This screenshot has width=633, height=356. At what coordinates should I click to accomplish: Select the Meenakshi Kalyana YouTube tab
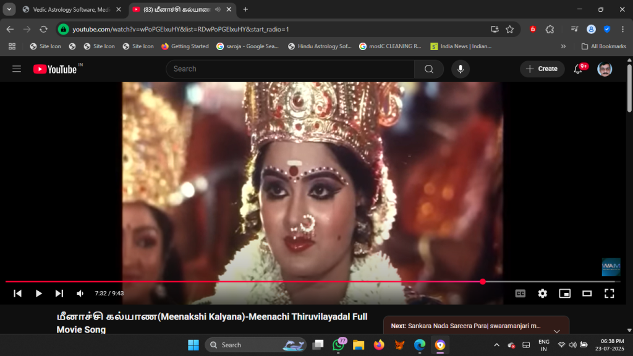(177, 9)
